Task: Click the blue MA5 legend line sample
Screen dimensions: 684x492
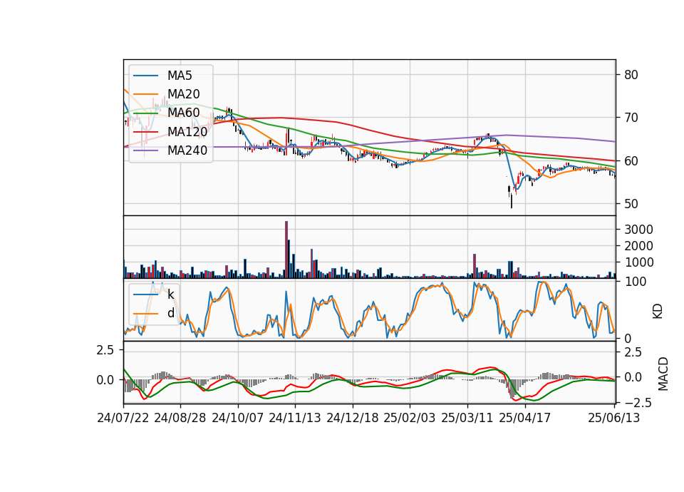Action: 145,76
